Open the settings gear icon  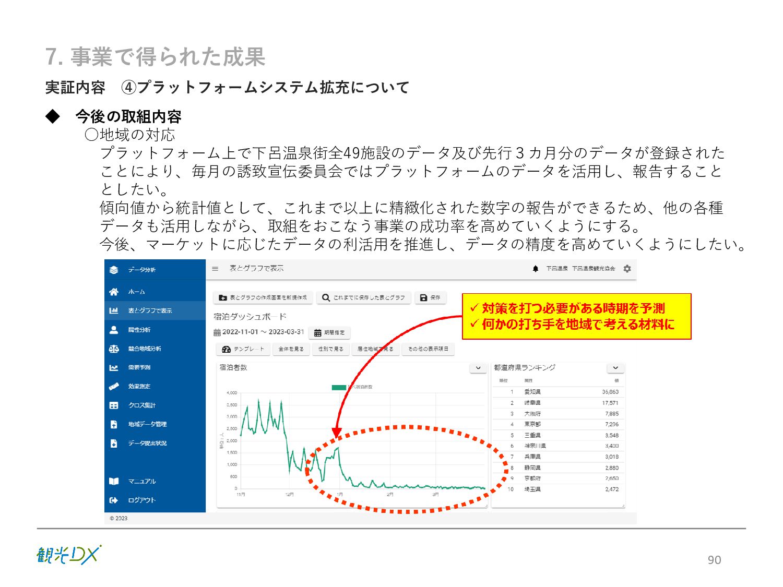click(627, 269)
